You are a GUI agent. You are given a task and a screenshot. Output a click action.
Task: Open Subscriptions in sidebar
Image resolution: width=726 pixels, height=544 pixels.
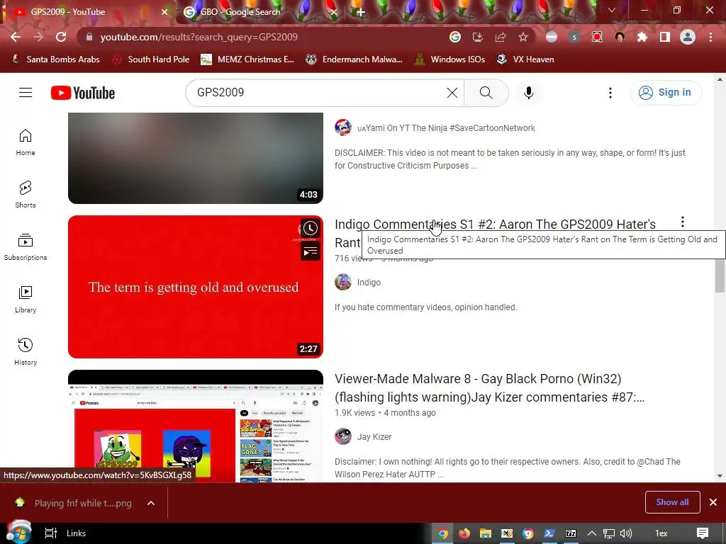click(x=26, y=247)
